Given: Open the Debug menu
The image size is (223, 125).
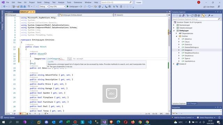Looking at the screenshot, I should coord(47,2).
